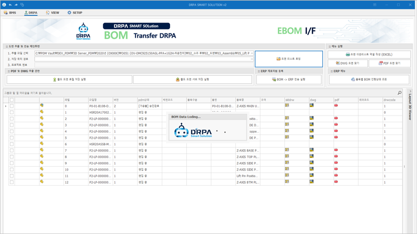Sort by the slddrw column header
Screen dimensions: 417x234
296,100
